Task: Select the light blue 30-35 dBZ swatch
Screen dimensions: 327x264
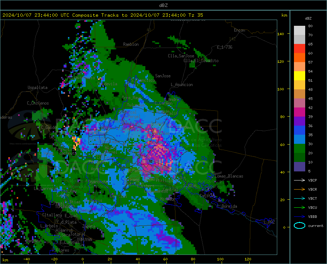Action: pos(299,139)
